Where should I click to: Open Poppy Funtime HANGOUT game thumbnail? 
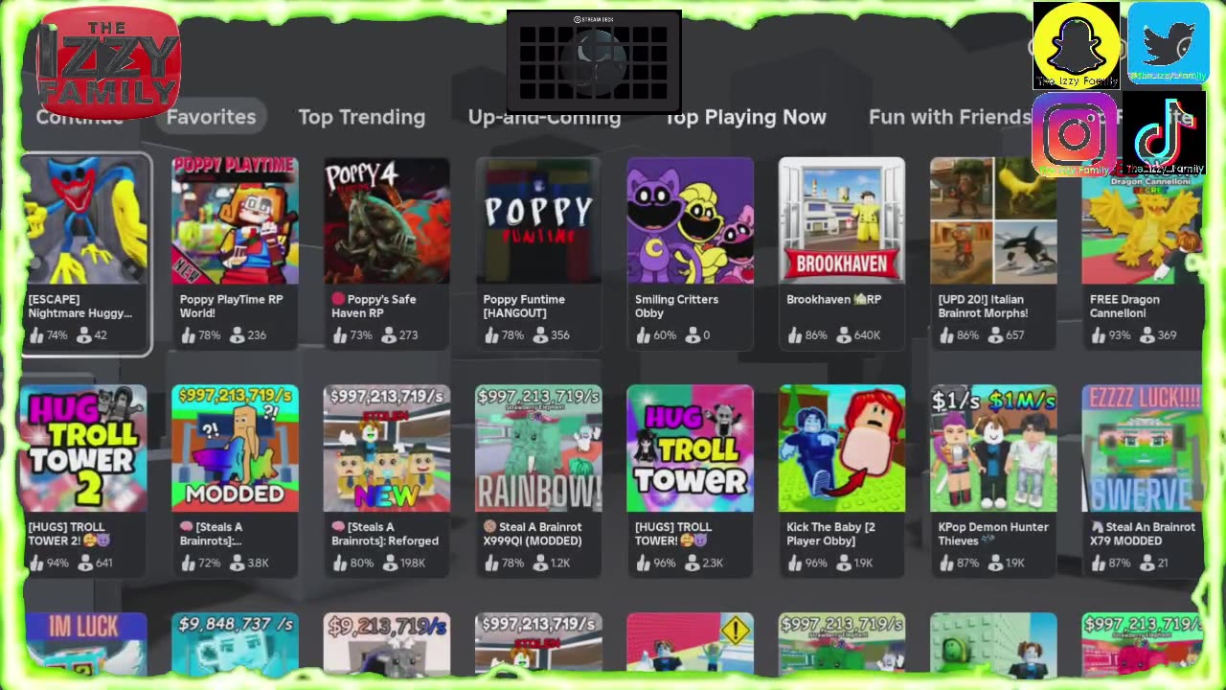[538, 220]
